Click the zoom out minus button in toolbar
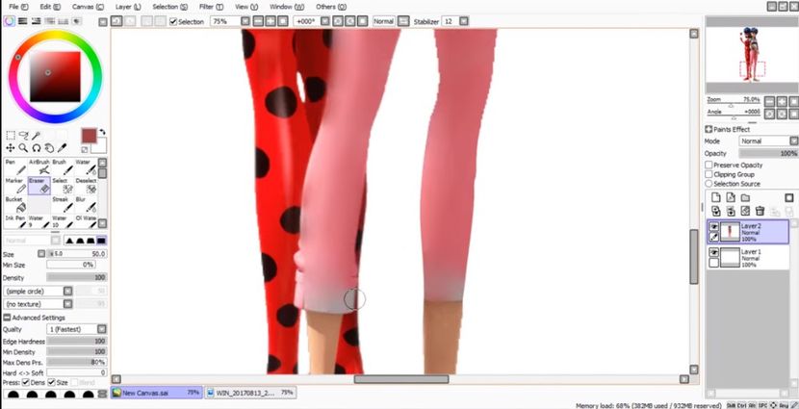 258,21
